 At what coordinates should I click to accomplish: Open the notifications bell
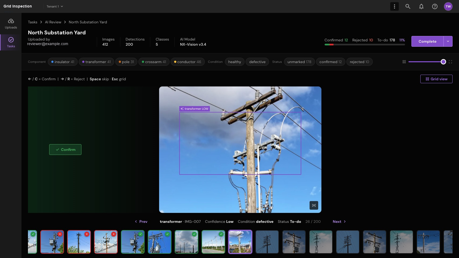tap(421, 6)
